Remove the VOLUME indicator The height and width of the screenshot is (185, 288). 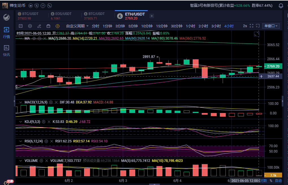tap(47, 161)
